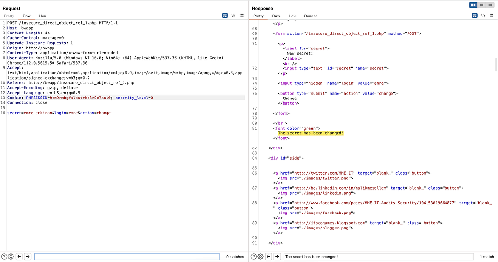Go to next match in Response search

point(276,256)
